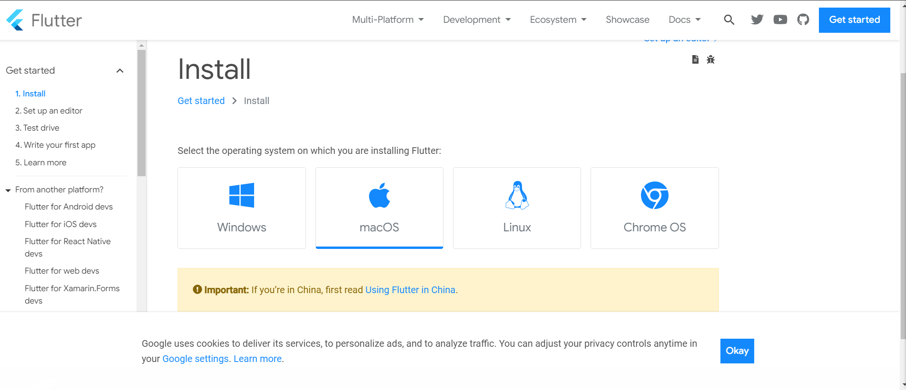Open Flutter for iOS devs

[60, 224]
